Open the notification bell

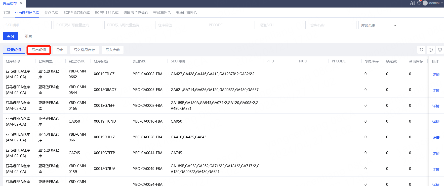coord(419,3)
